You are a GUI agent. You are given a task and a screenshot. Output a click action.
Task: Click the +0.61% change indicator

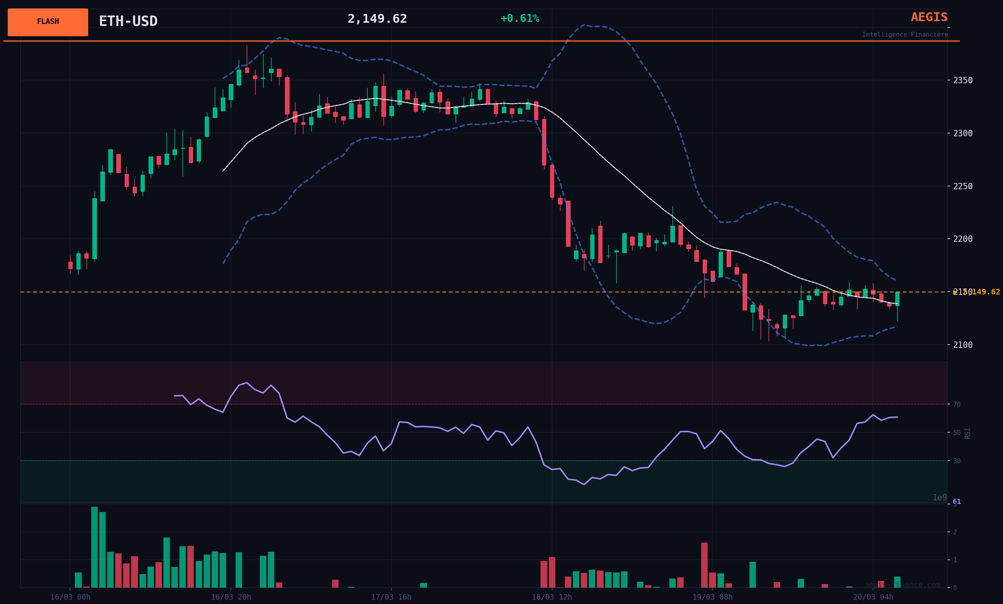pyautogui.click(x=519, y=19)
